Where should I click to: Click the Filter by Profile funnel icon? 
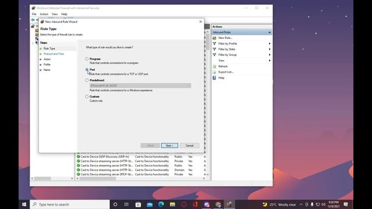pyautogui.click(x=214, y=44)
